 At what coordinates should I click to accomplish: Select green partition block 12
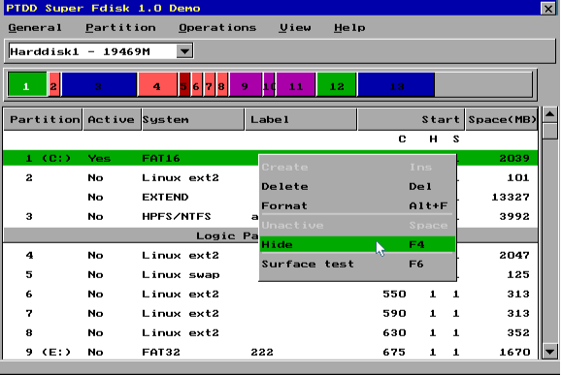(337, 85)
